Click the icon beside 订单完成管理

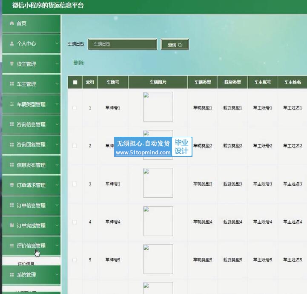tap(12, 225)
